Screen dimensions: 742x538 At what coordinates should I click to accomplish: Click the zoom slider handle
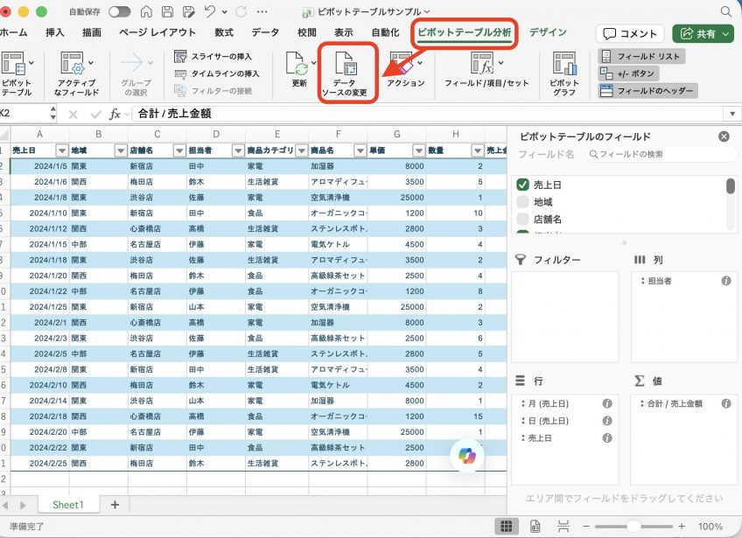(x=633, y=526)
